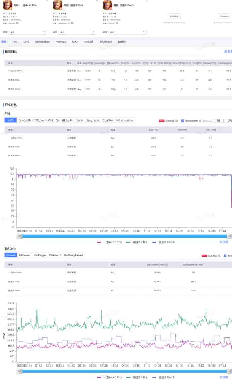The image size is (232, 380).
Task: Open the ALL dropdown under 骁龙8 Gen3
Action: pos(127,32)
